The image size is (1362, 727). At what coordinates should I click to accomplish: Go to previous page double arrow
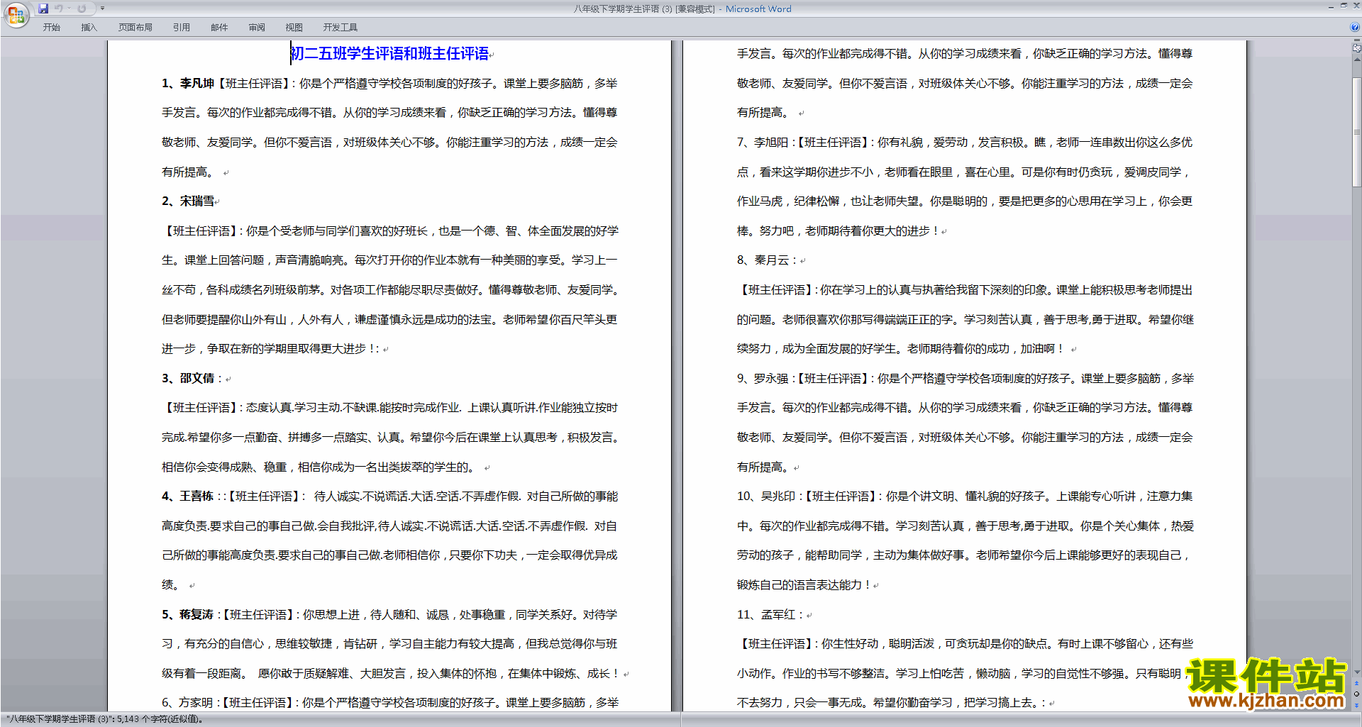coord(1356,684)
